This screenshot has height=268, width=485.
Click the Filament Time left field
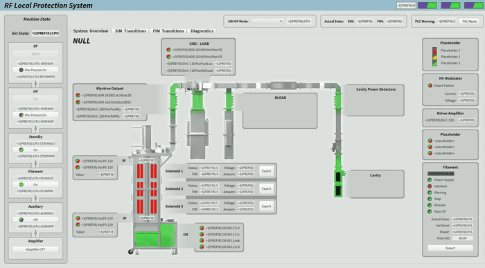(462, 238)
